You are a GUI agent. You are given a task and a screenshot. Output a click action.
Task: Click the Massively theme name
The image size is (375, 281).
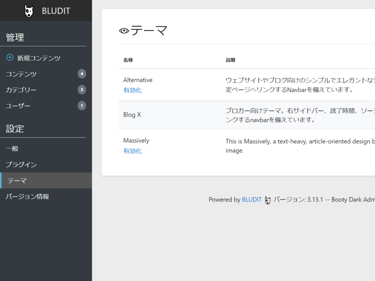[136, 140]
